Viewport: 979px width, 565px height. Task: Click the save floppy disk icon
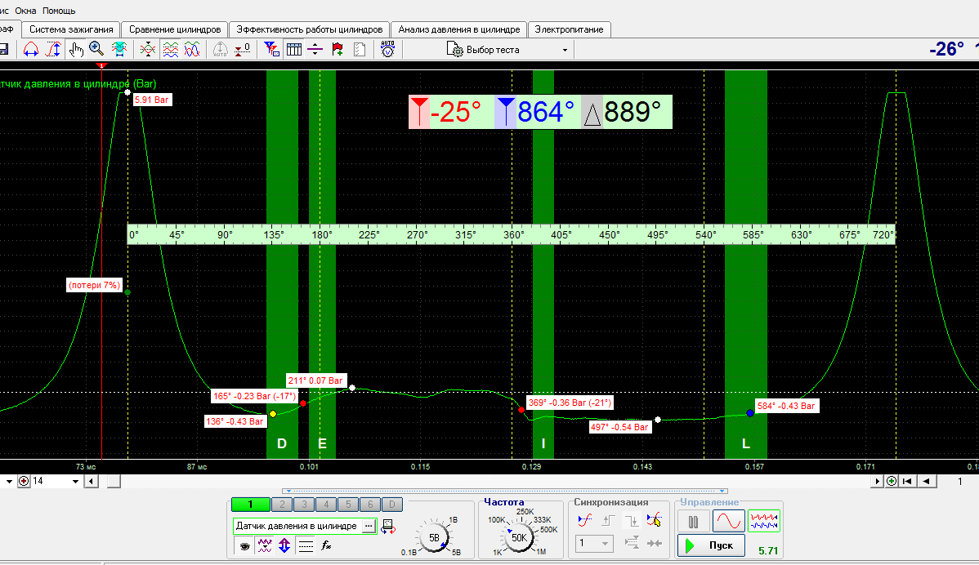pos(3,49)
